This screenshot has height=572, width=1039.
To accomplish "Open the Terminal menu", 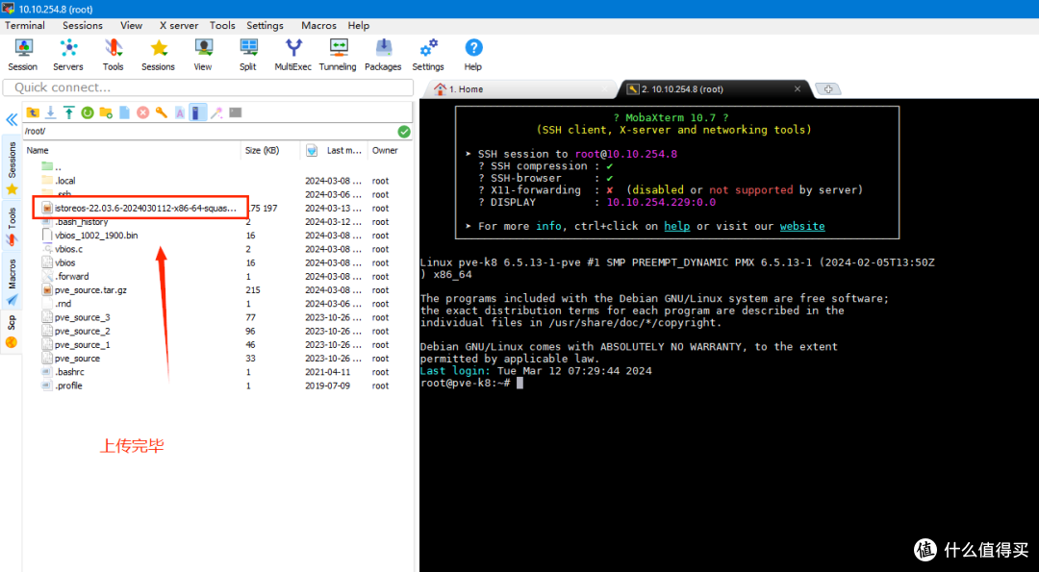I will (x=25, y=25).
